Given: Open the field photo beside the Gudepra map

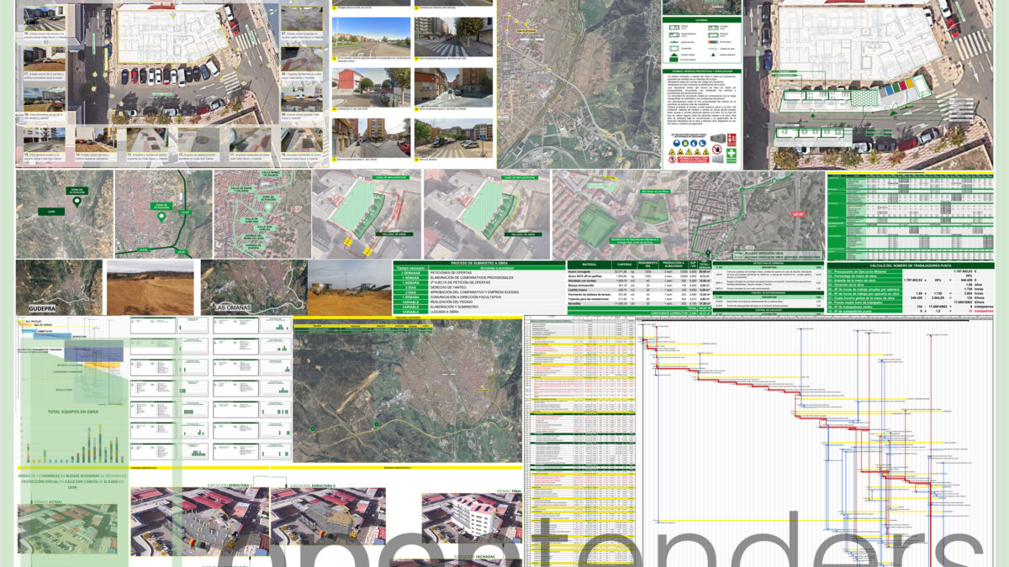Looking at the screenshot, I should point(151,287).
